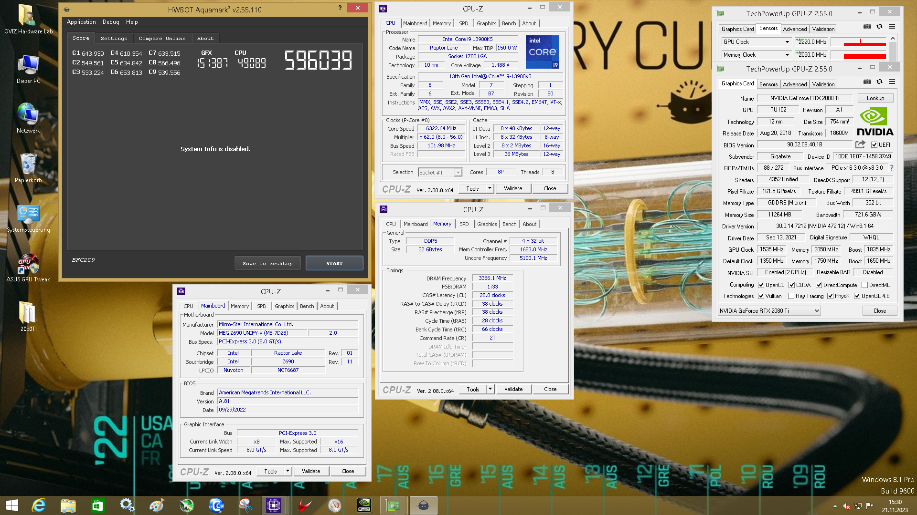Select Papierkorb recycle bin icon
The width and height of the screenshot is (917, 515).
(28, 168)
